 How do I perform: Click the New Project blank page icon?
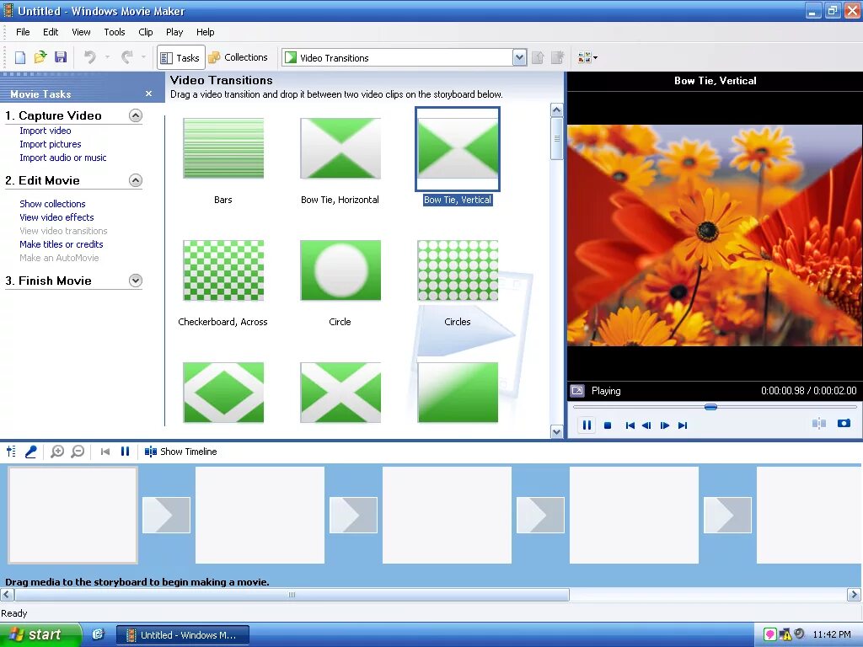click(20, 57)
